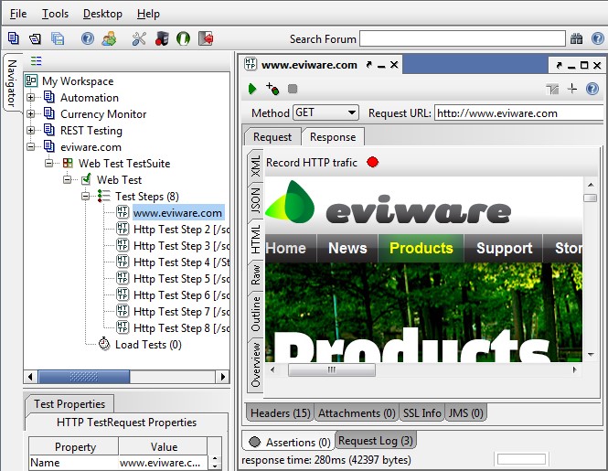This screenshot has width=608, height=471.
Task: Open the Method GET dropdown
Action: pyautogui.click(x=325, y=112)
